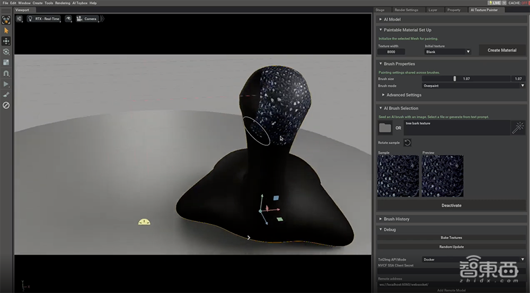The width and height of the screenshot is (530, 293).
Task: Activate the Move tool in left toolbar
Action: coord(6,41)
